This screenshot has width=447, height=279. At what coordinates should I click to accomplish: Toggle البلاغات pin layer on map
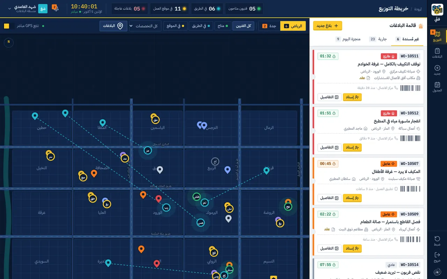pos(113,26)
